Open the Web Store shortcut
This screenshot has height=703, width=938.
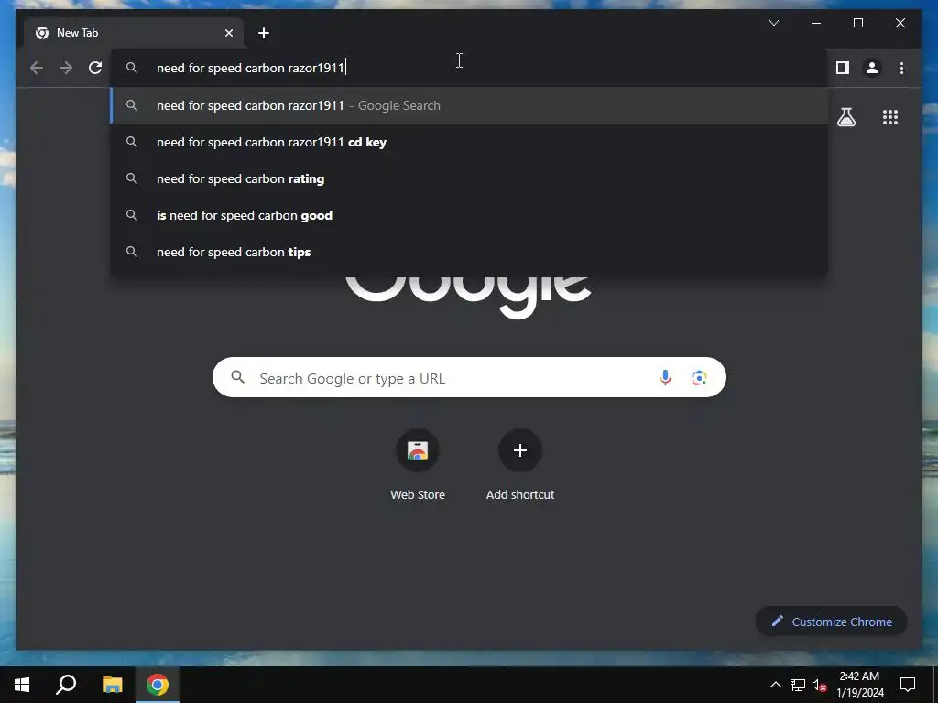[x=418, y=464]
